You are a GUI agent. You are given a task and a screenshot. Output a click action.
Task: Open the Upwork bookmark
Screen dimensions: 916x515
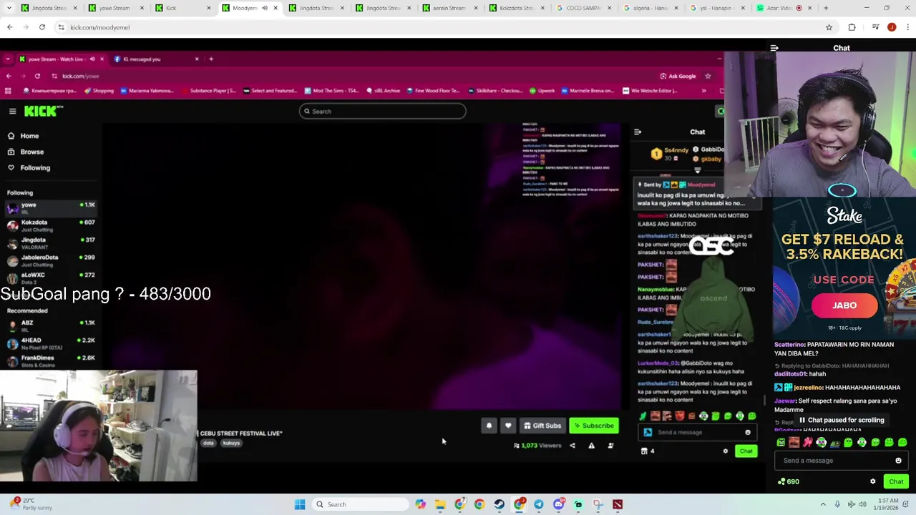[x=542, y=91]
